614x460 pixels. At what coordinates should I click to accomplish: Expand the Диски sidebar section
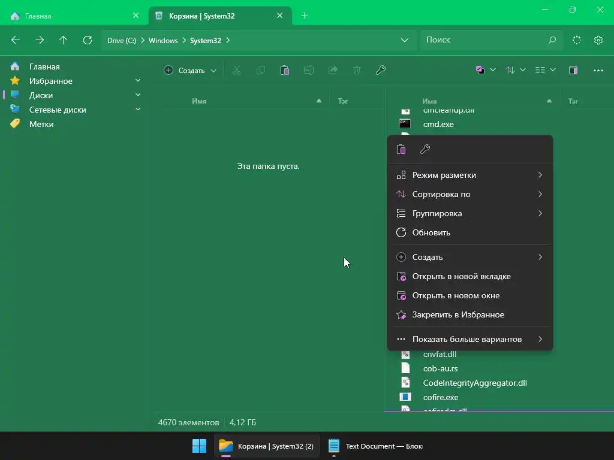click(138, 95)
